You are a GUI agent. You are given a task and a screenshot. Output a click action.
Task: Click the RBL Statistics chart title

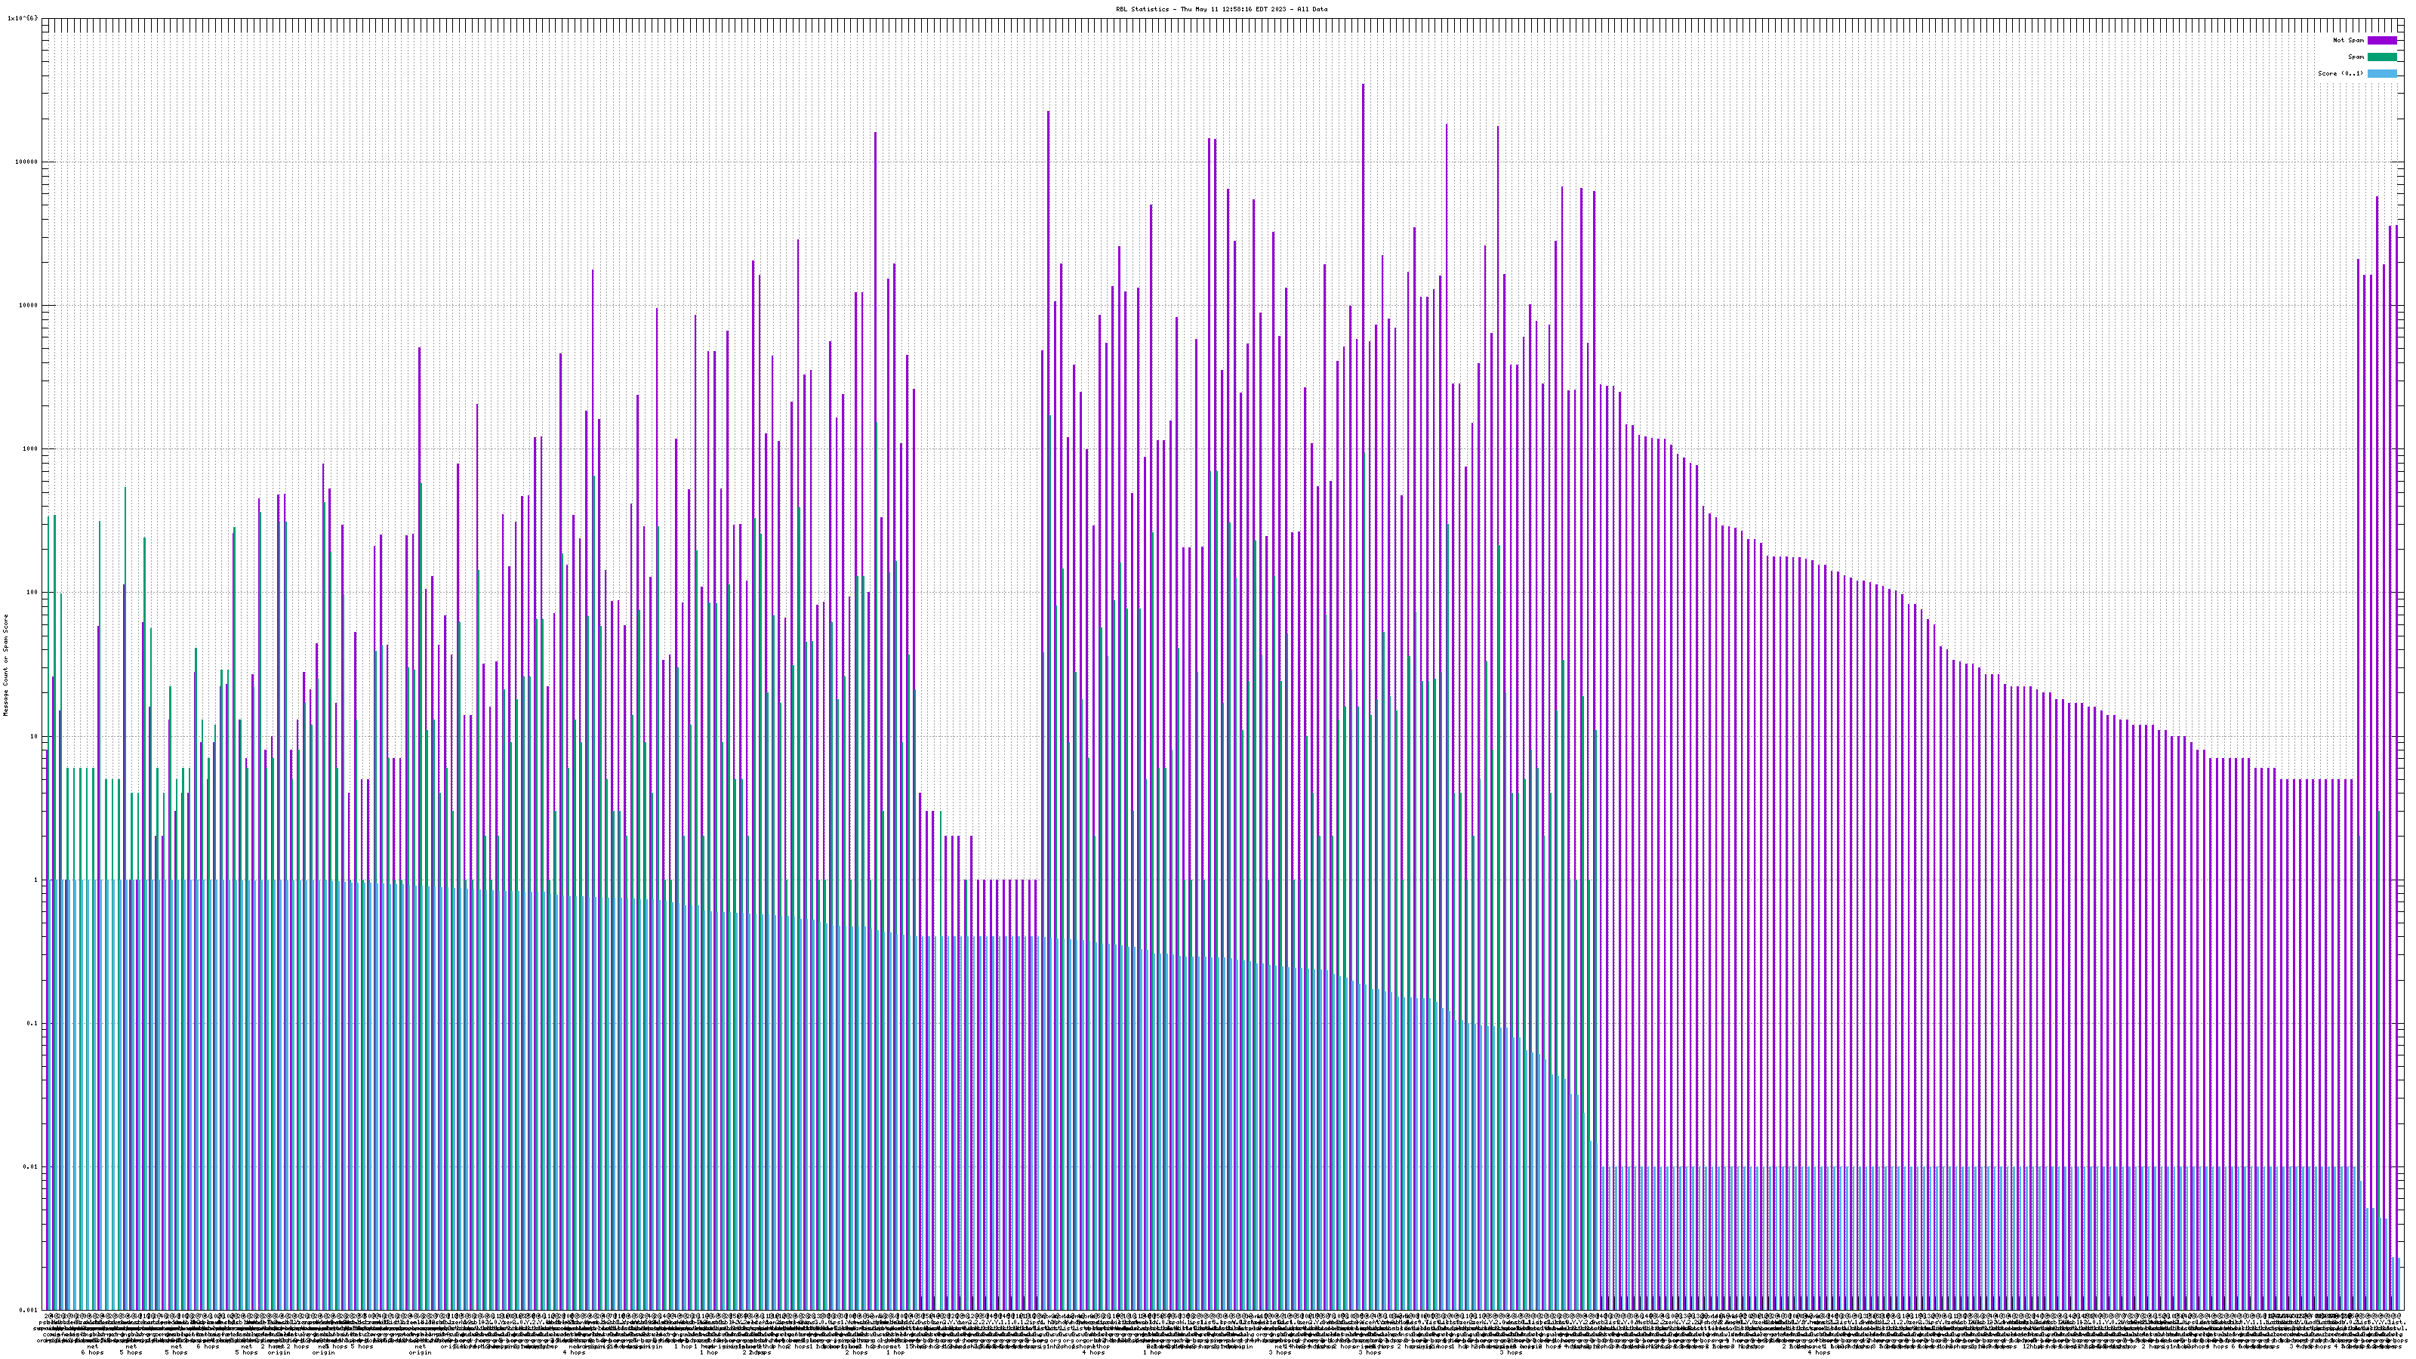1221,9
